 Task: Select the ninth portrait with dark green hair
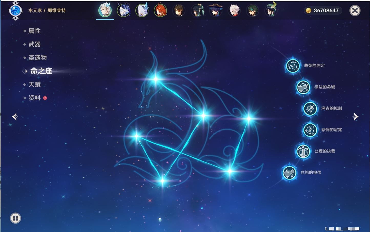coord(253,11)
